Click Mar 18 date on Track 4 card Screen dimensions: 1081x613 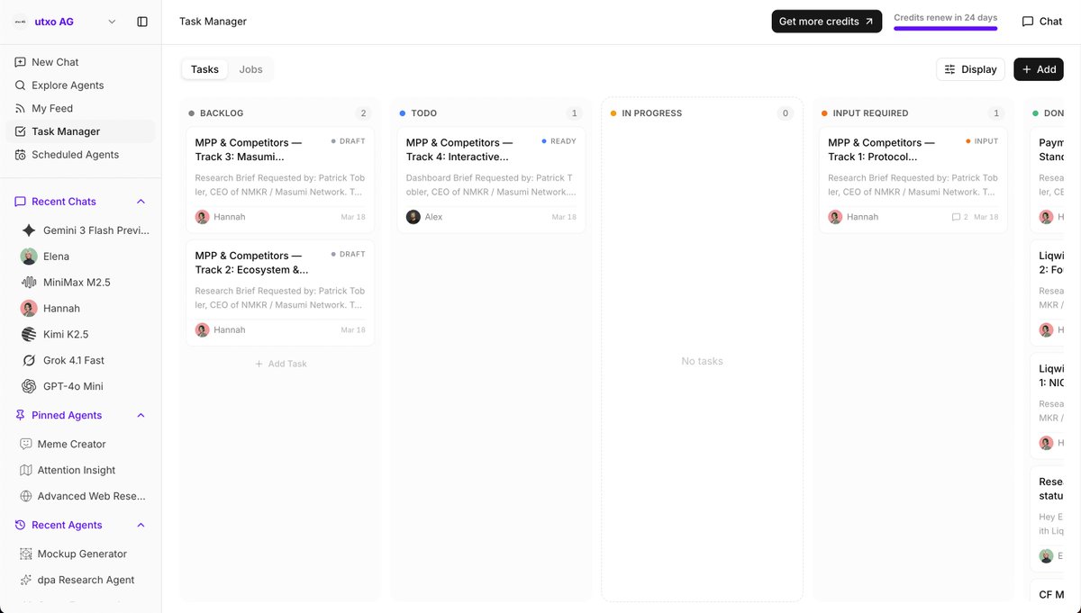pyautogui.click(x=564, y=217)
